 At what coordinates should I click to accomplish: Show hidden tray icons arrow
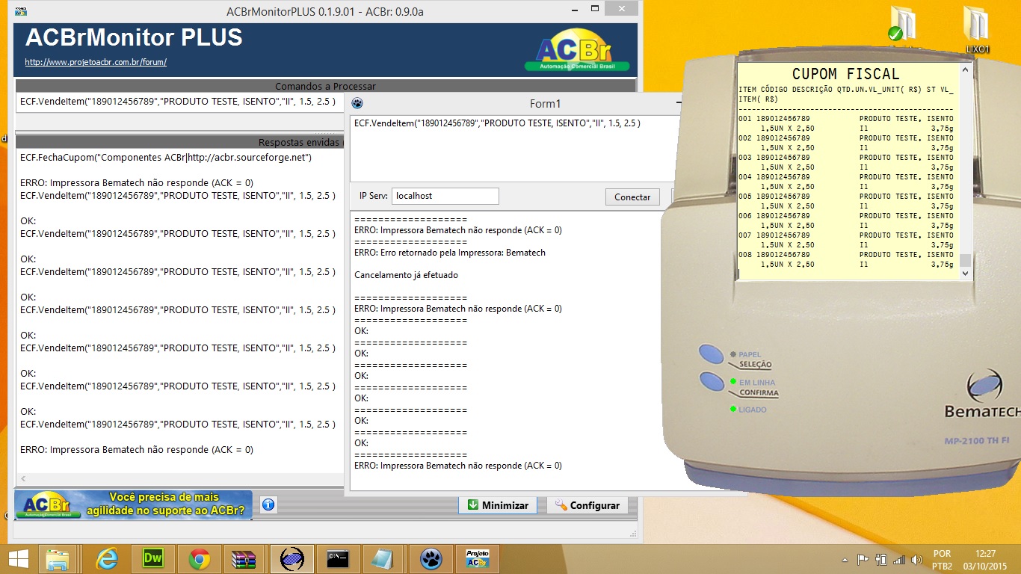click(845, 560)
